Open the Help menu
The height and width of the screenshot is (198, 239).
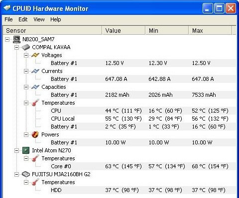(56, 19)
